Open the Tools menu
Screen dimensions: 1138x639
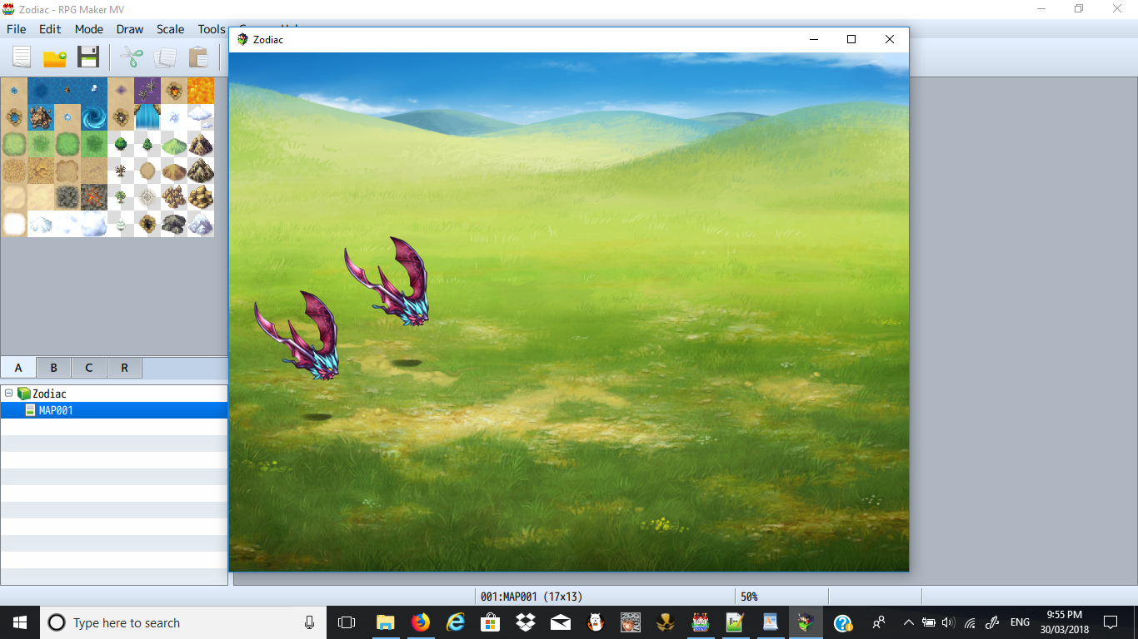click(x=212, y=29)
